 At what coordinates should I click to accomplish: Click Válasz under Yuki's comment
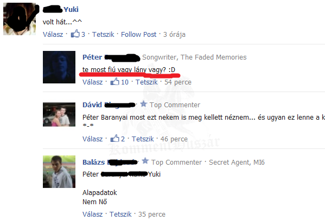point(53,34)
